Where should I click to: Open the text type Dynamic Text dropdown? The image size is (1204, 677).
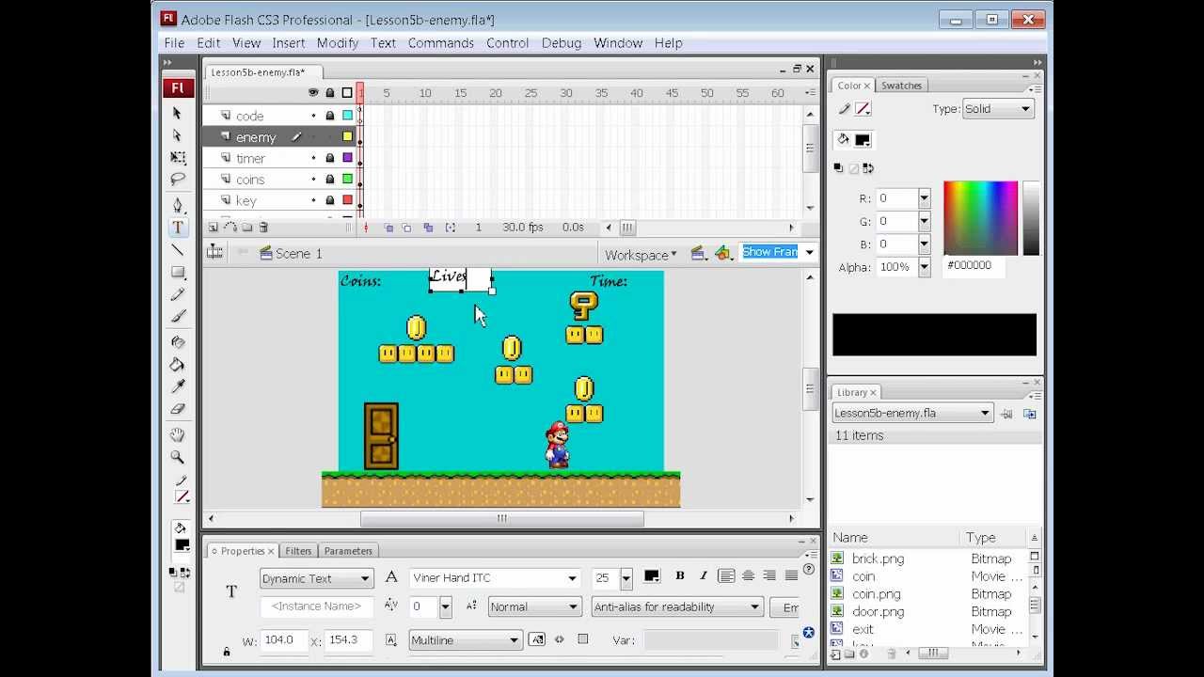click(x=317, y=578)
